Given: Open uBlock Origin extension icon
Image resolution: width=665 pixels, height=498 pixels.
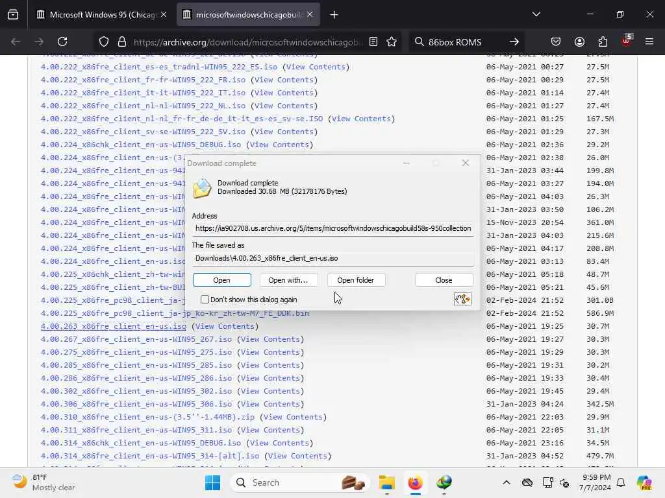Looking at the screenshot, I should pos(626,41).
